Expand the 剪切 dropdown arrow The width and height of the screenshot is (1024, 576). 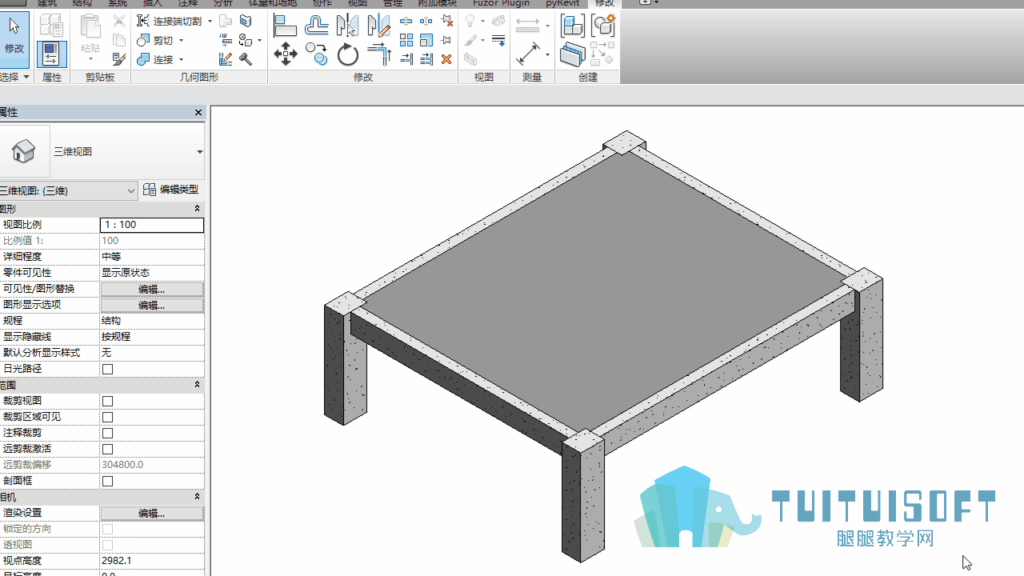182,41
